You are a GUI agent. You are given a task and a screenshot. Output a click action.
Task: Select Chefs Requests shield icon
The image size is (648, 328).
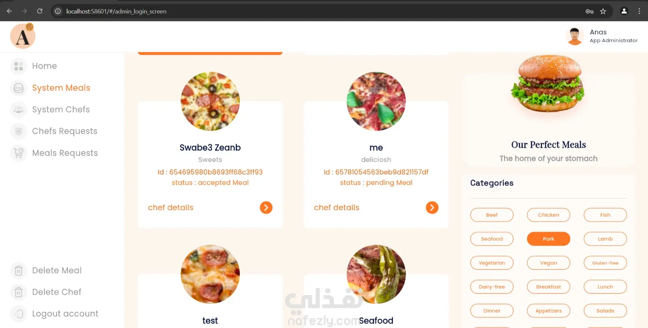[x=19, y=131]
